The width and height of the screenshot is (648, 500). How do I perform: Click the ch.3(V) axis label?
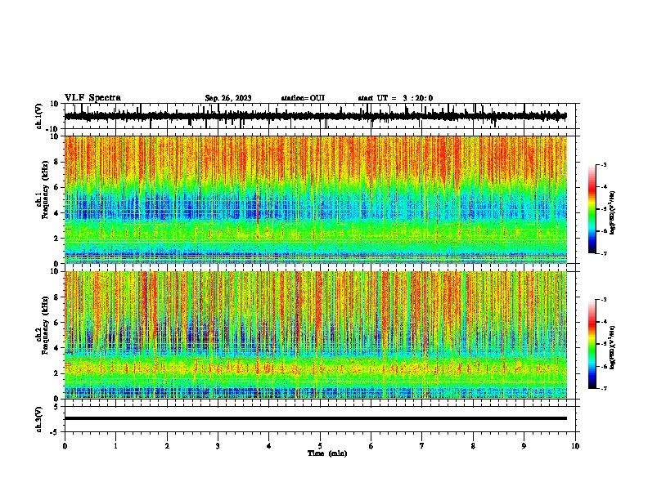pos(39,419)
